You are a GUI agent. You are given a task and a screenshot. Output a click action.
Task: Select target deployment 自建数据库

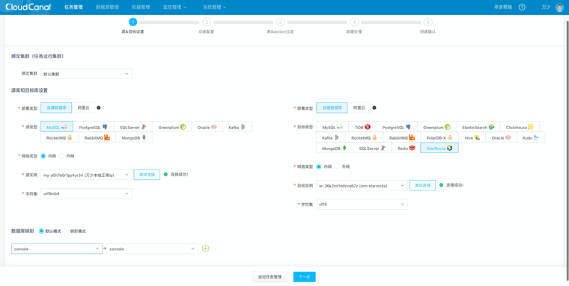point(332,108)
